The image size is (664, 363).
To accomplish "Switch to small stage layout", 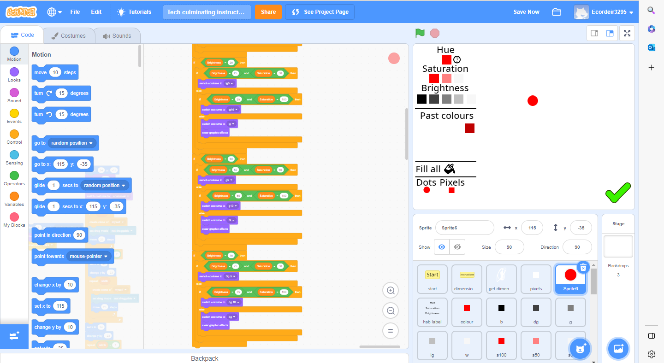I will pyautogui.click(x=594, y=33).
